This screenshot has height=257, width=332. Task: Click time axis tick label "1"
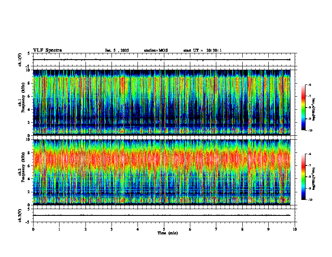pyautogui.click(x=59, y=229)
